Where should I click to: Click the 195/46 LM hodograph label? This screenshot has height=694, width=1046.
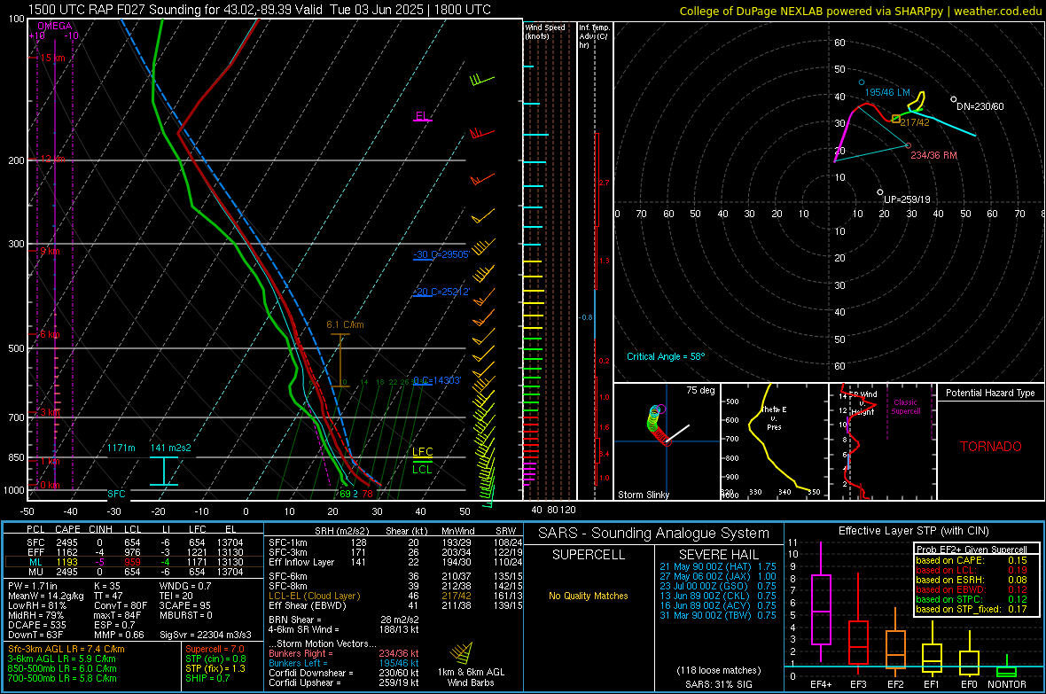[x=887, y=92]
